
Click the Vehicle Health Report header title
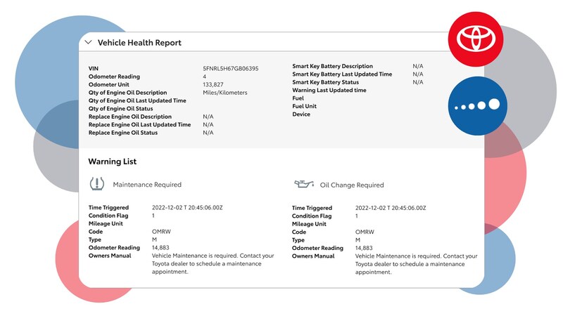139,43
